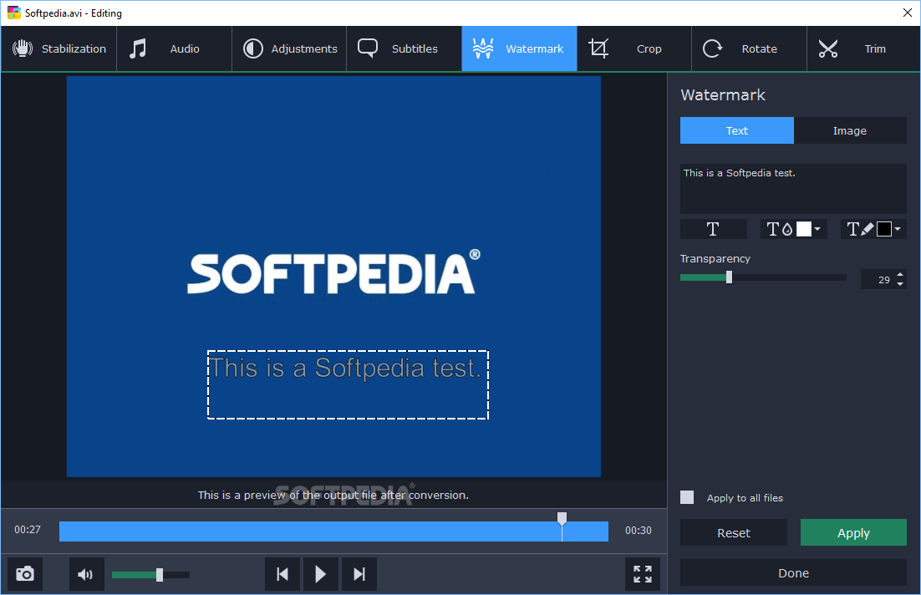The height and width of the screenshot is (595, 921).
Task: Open the Stabilization tab
Action: pyautogui.click(x=59, y=48)
